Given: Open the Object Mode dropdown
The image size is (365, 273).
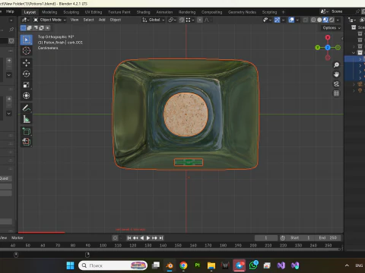Looking at the screenshot, I should (x=49, y=20).
